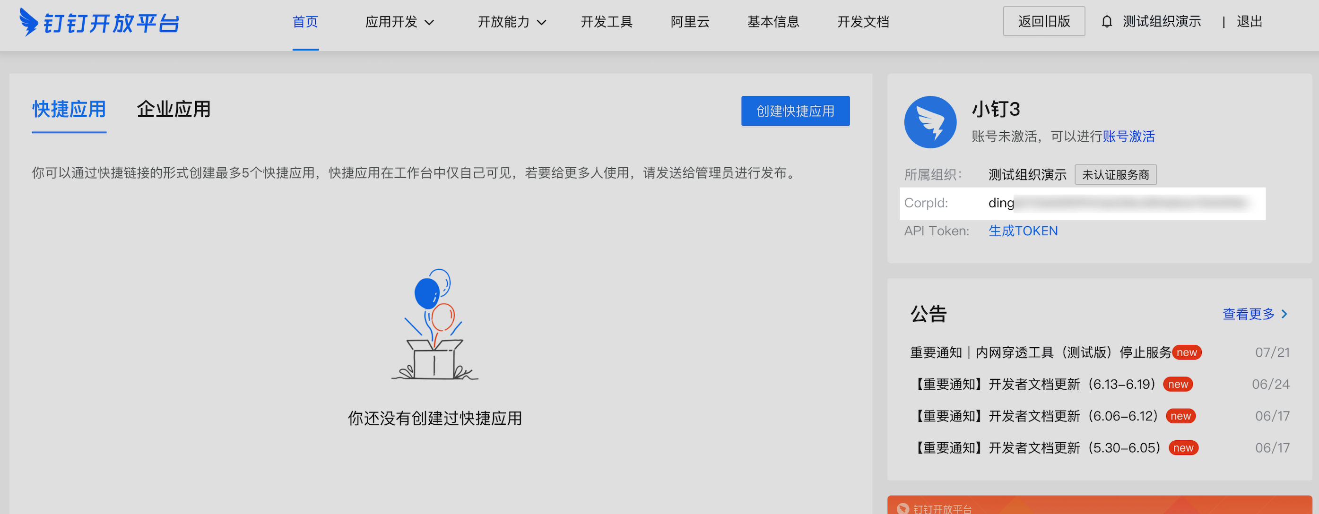The width and height of the screenshot is (1319, 514).
Task: Open the 首页 navigation item
Action: tap(305, 22)
